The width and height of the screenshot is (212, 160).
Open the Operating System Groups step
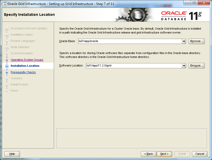point(27,60)
